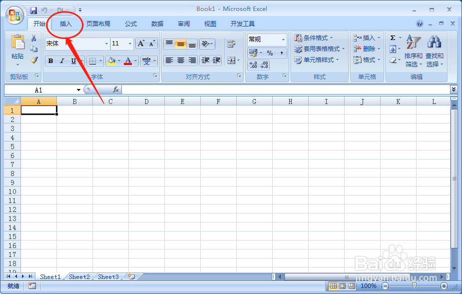Open font name 宋体 dropdown

click(x=106, y=43)
